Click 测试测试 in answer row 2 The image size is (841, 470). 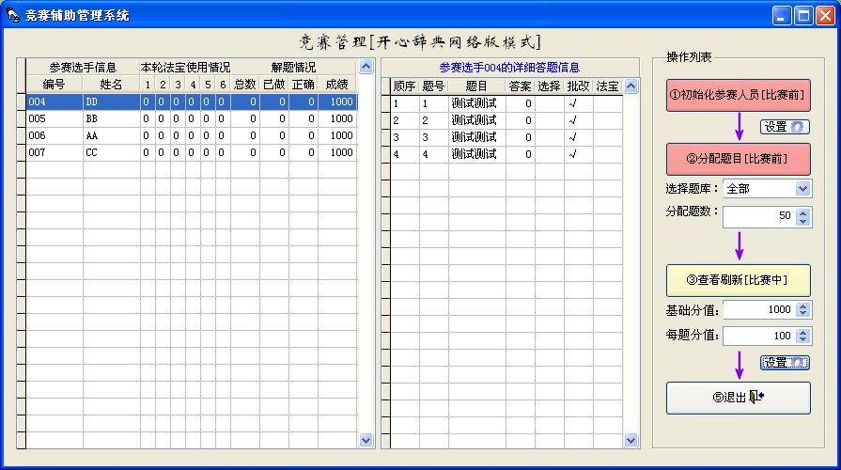click(475, 120)
